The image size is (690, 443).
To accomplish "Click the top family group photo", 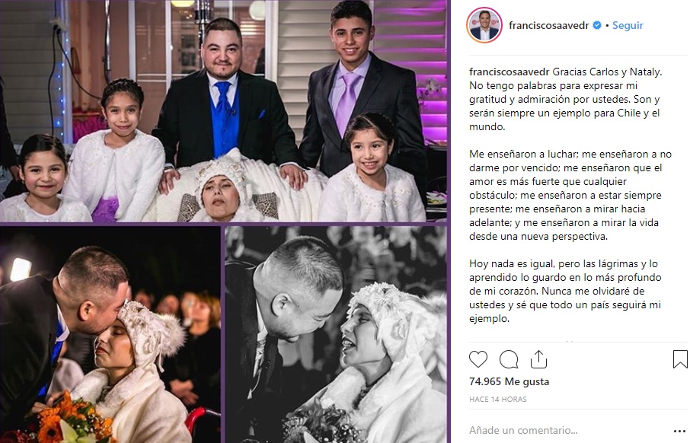I will 223,110.
